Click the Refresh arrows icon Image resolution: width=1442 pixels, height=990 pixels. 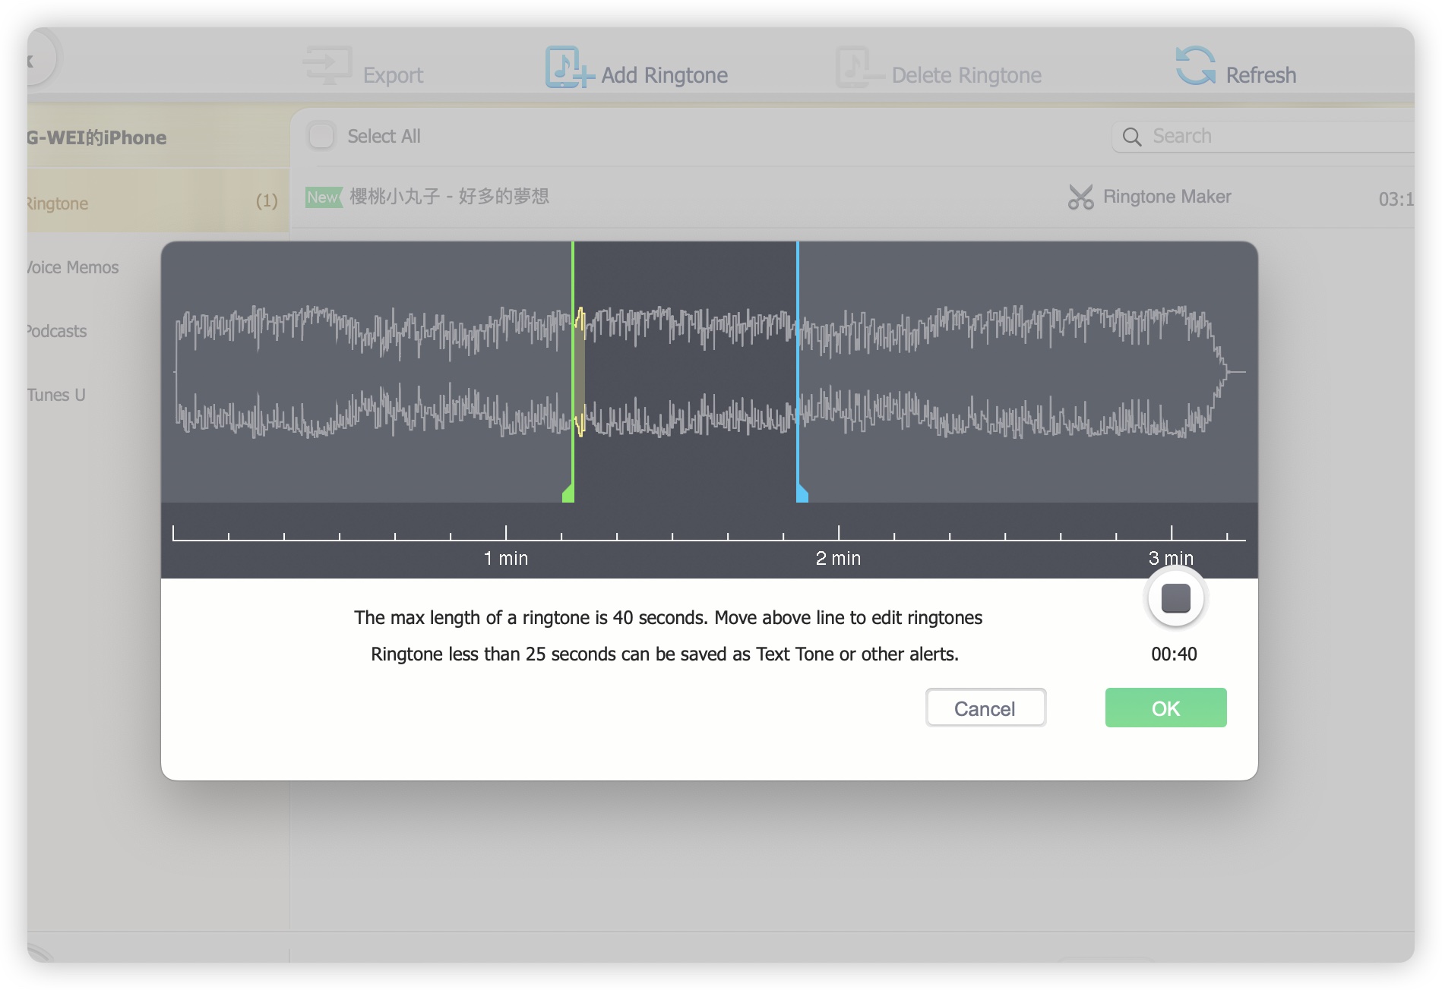1195,66
